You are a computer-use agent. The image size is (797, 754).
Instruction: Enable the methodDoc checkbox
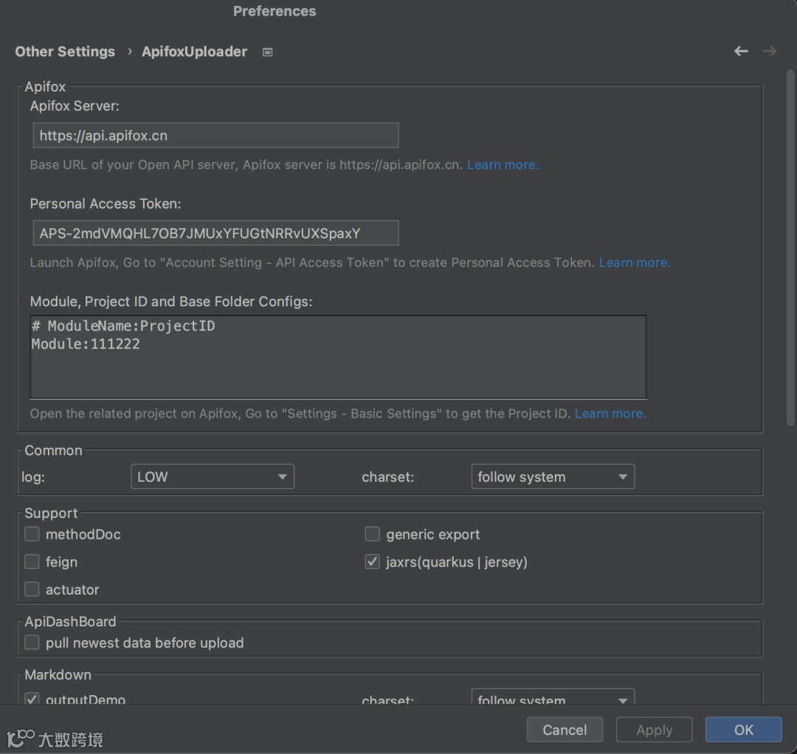pos(32,534)
